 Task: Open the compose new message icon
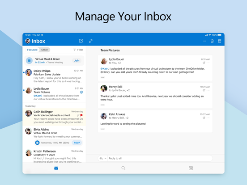(81, 41)
